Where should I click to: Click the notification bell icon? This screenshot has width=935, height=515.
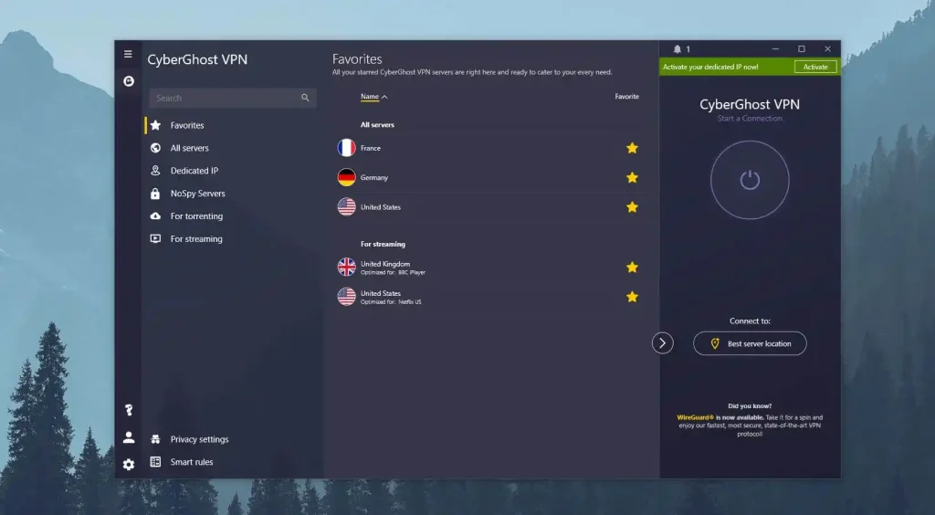tap(678, 49)
